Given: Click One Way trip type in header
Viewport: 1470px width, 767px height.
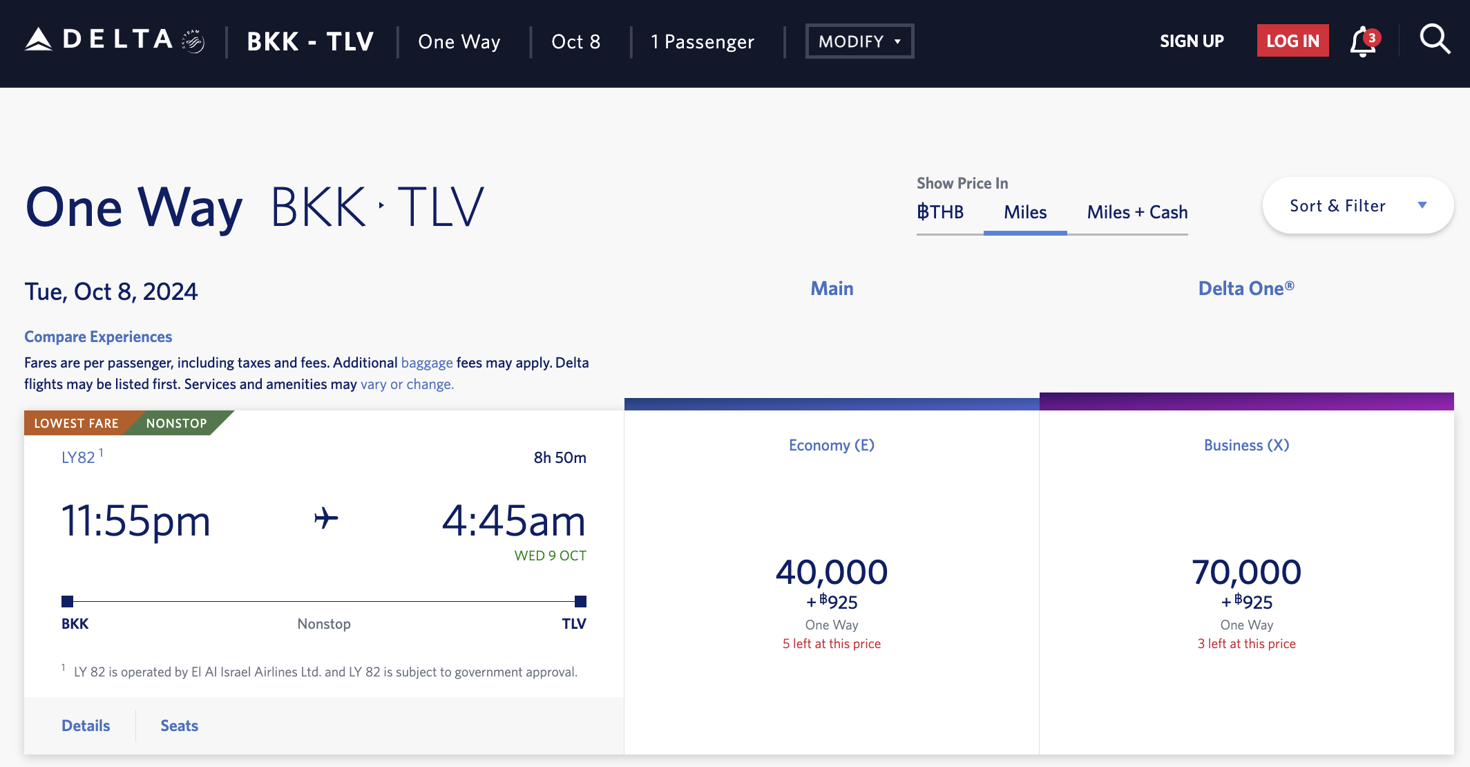Looking at the screenshot, I should [459, 41].
